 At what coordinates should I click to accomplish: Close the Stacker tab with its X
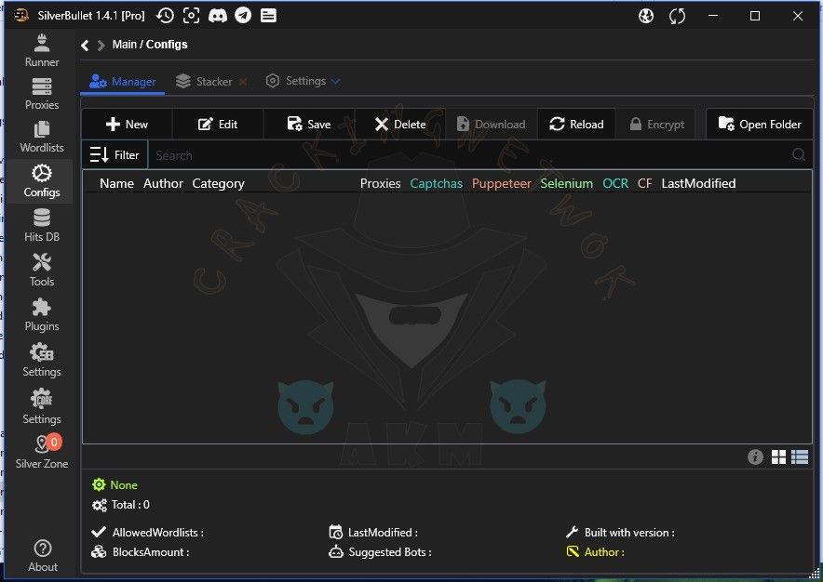coord(243,82)
